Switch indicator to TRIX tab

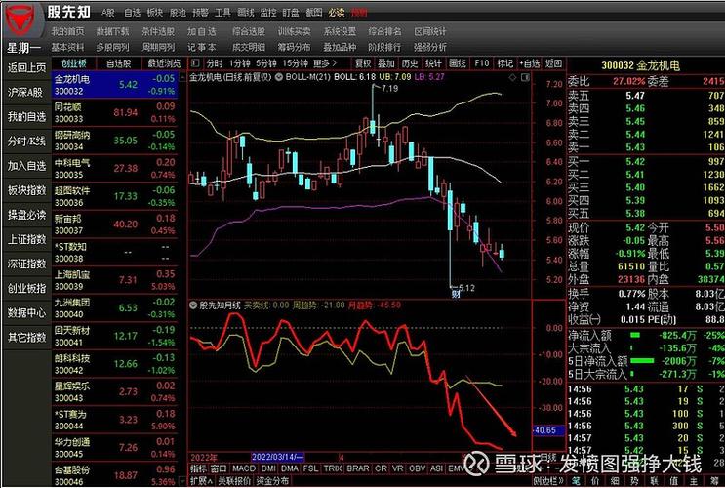[333, 468]
